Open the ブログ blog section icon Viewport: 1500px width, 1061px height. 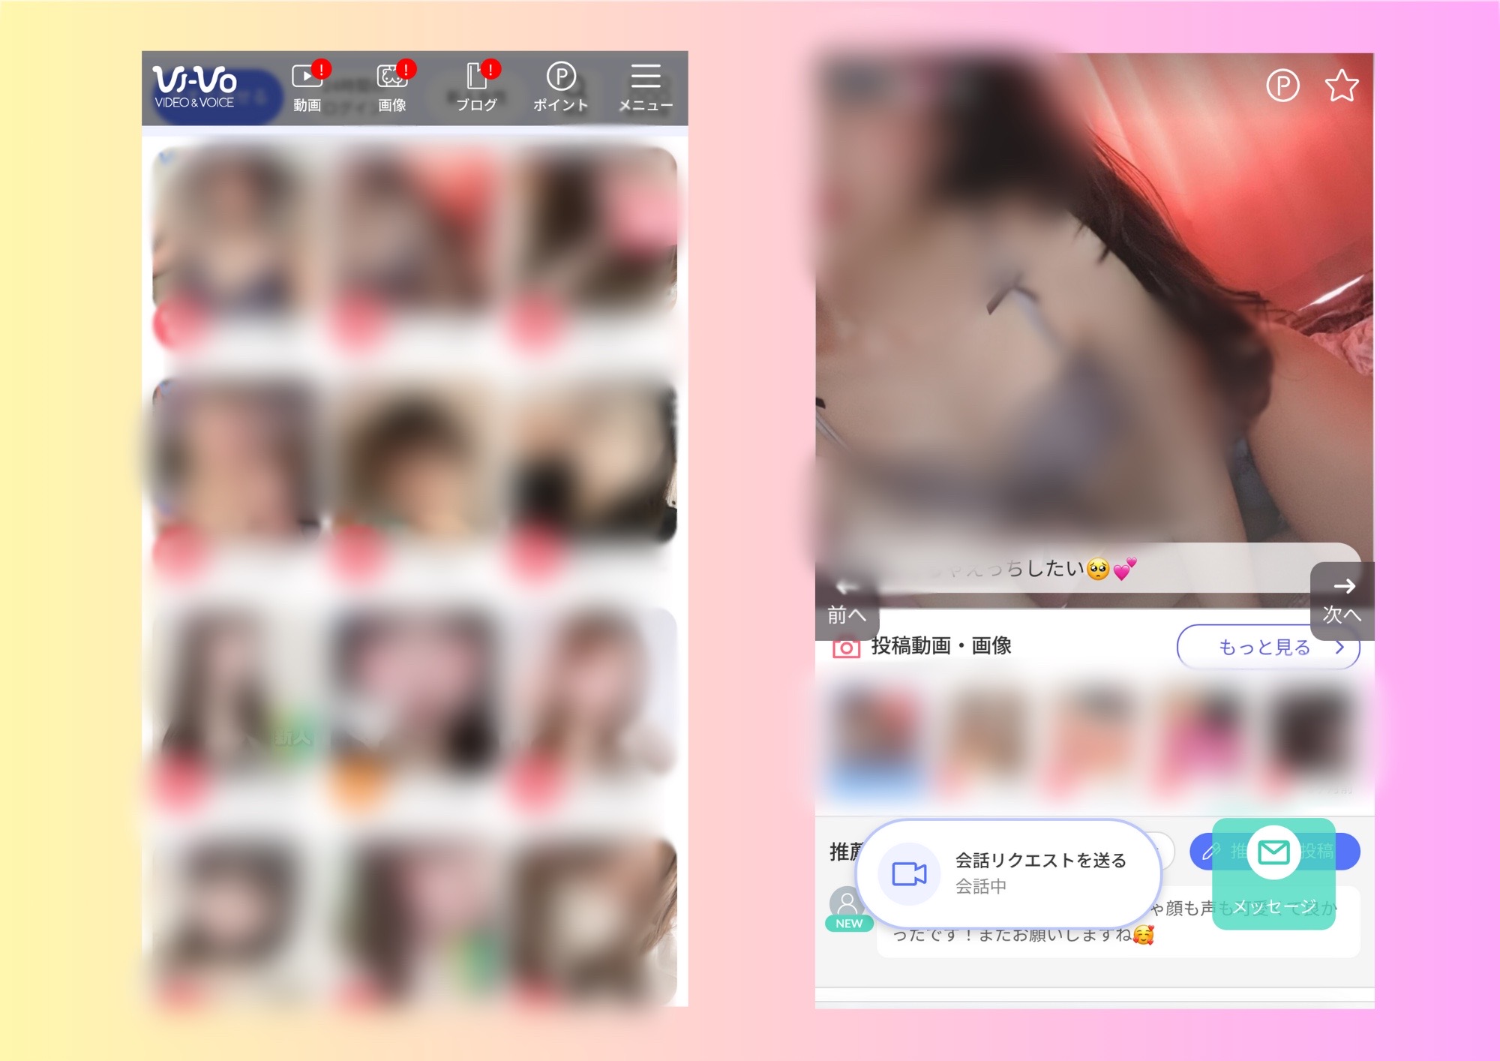click(x=477, y=87)
